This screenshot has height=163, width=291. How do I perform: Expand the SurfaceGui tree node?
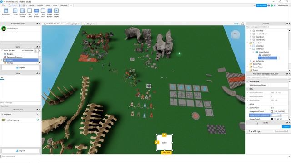250,61
